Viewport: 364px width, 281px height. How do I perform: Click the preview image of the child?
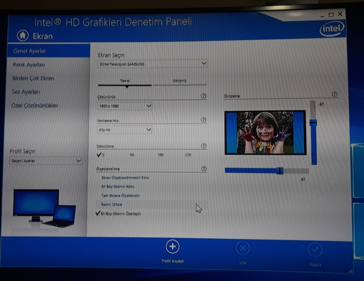coord(265,133)
